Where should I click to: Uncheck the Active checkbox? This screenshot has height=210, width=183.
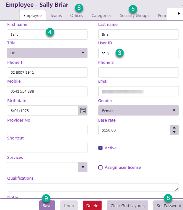(100, 148)
